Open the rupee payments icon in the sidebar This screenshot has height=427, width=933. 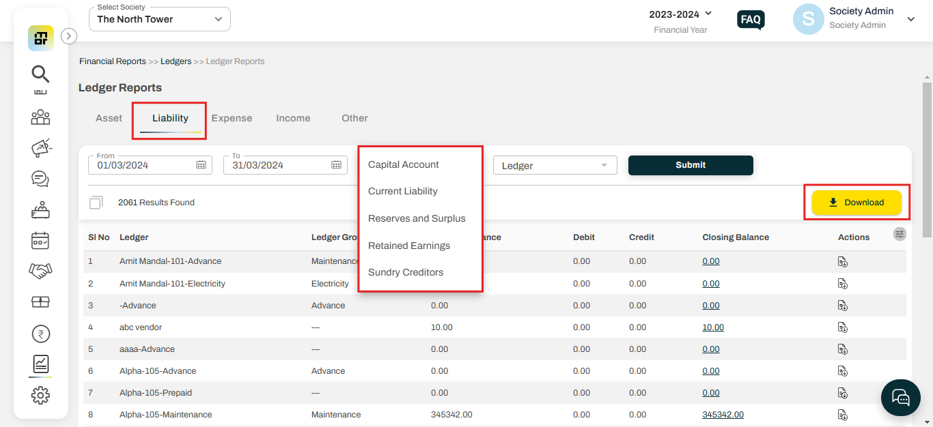[x=40, y=333]
